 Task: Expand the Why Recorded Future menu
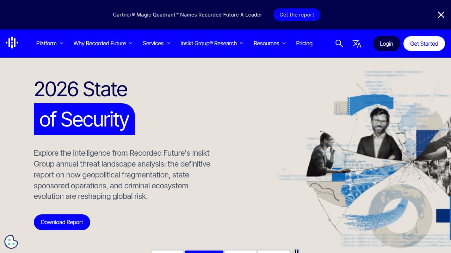pos(103,43)
